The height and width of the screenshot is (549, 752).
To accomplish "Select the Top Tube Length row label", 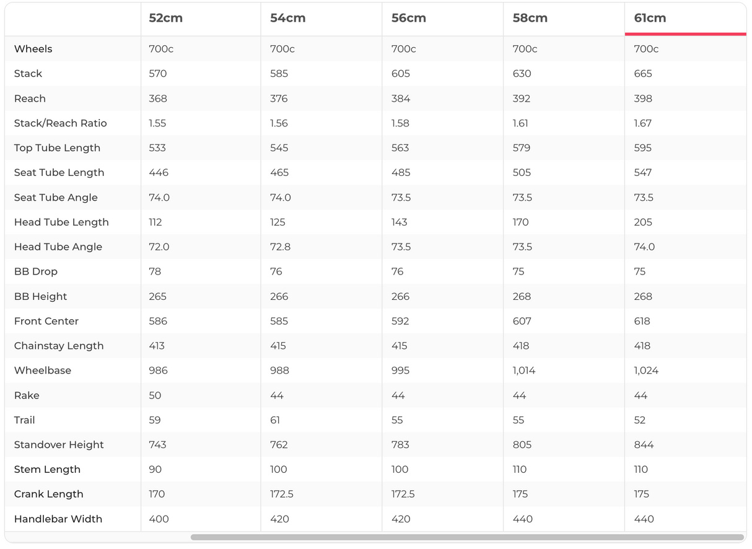I will [x=57, y=148].
